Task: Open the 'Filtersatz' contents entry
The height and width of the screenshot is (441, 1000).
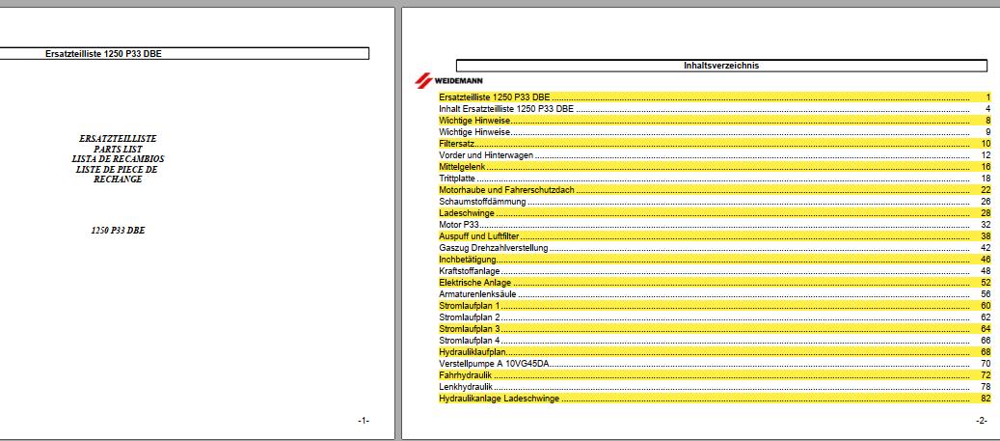Action: (715, 144)
